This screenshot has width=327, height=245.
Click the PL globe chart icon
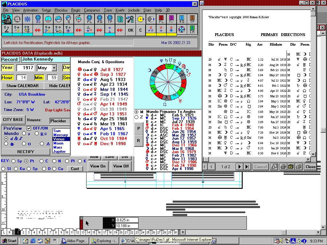click(x=89, y=19)
